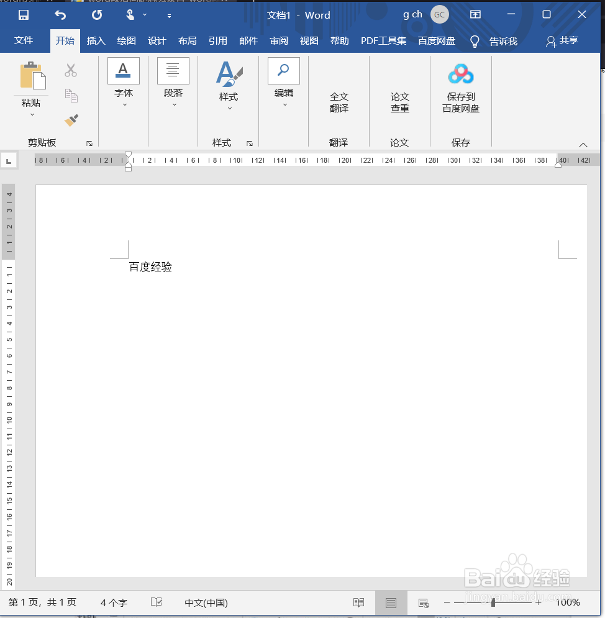Minimize the Word window
Screen dimensions: 605x618
coord(511,14)
